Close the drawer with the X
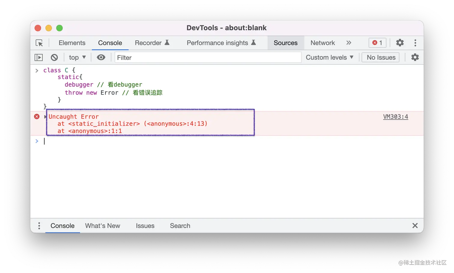The width and height of the screenshot is (454, 273). [415, 226]
